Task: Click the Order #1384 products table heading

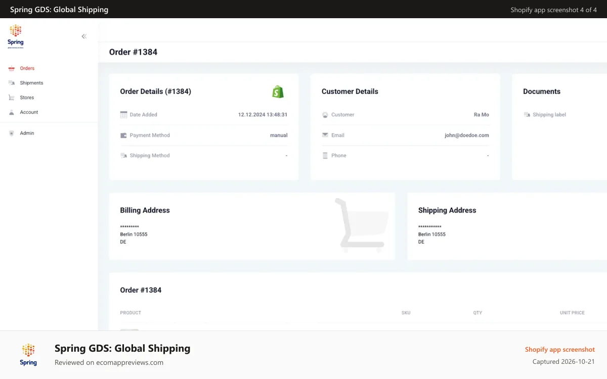Action: pos(141,290)
